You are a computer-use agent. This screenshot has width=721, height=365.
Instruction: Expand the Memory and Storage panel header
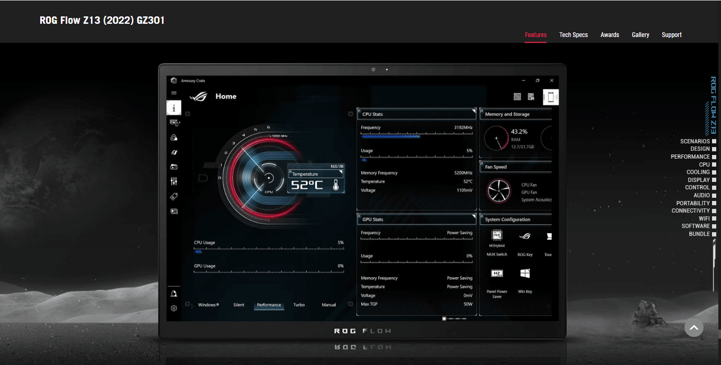coord(516,114)
